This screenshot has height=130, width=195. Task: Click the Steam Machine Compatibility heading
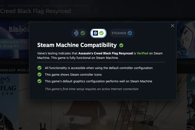(77, 45)
